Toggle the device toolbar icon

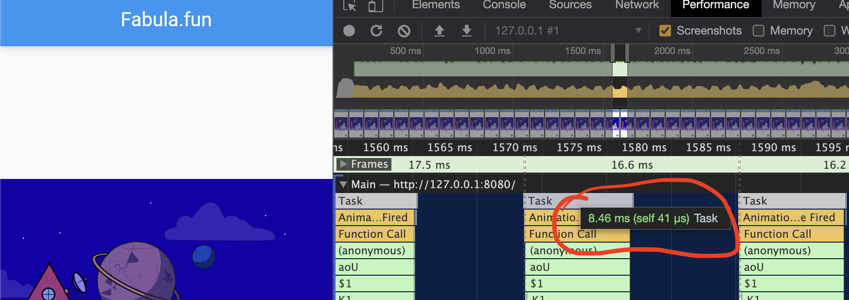point(375,5)
